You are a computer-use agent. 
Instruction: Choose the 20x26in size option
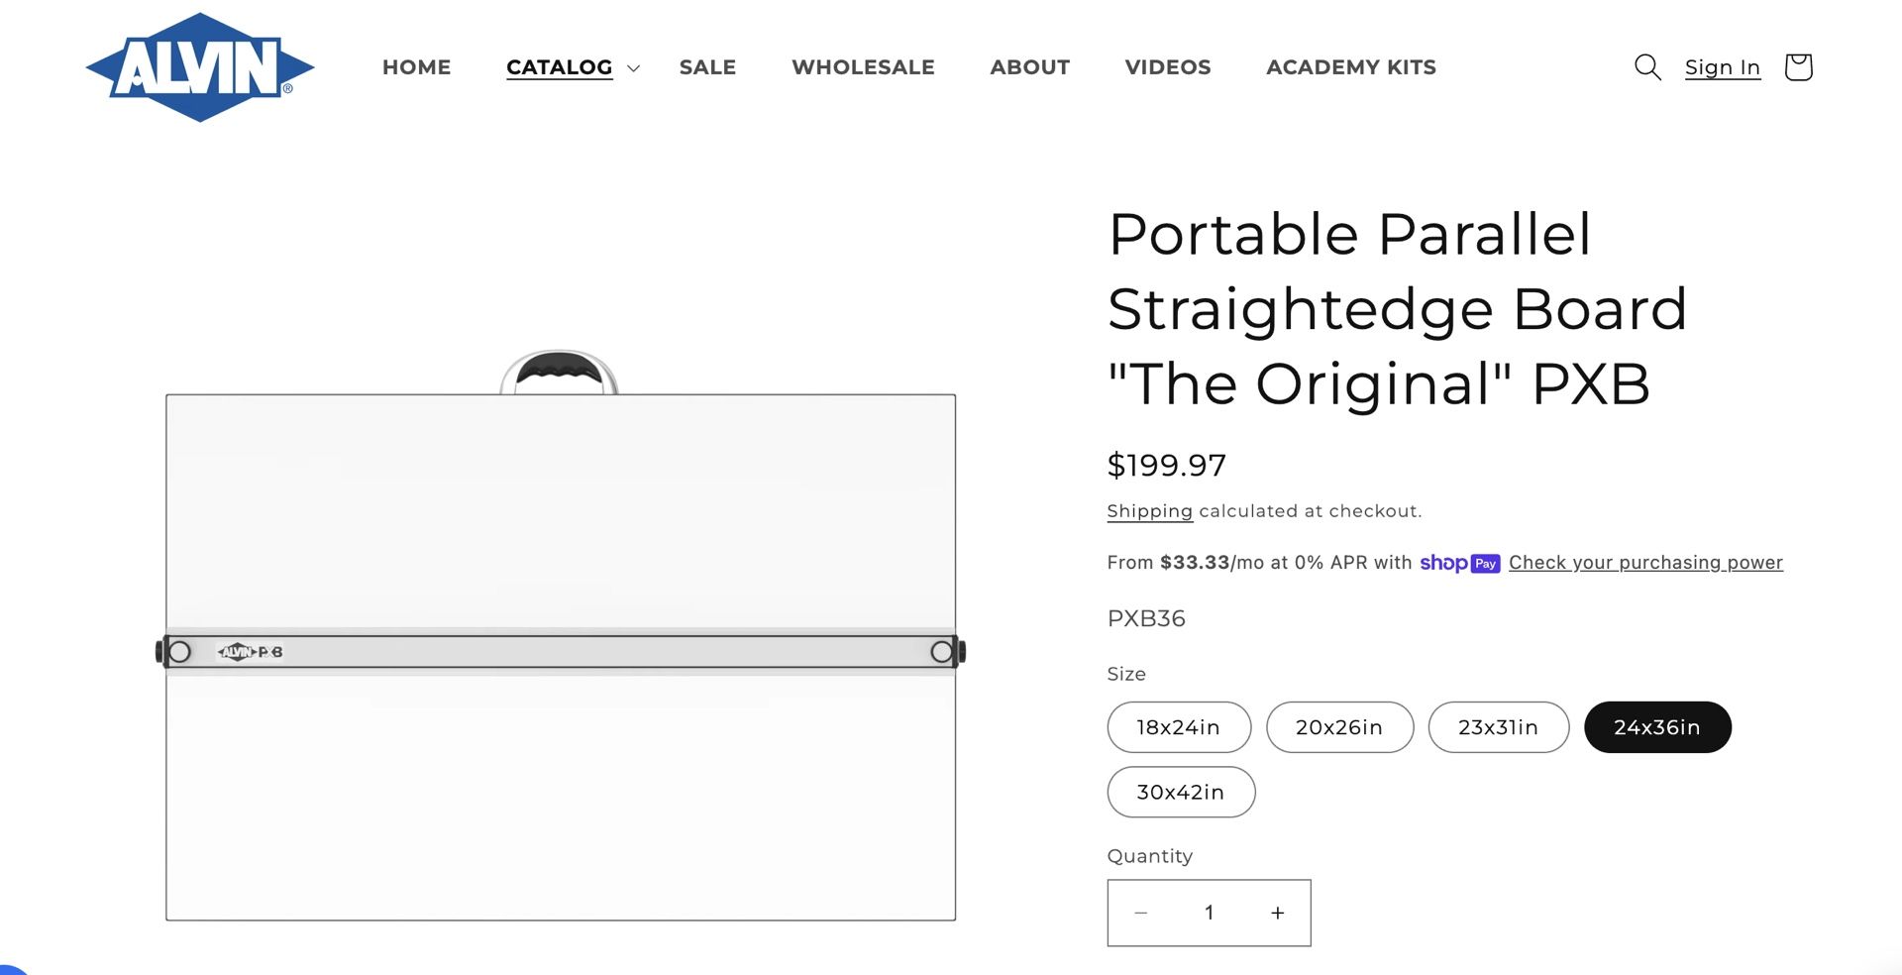(1338, 727)
